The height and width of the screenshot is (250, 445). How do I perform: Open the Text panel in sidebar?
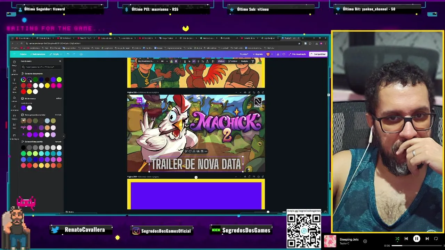[14, 81]
